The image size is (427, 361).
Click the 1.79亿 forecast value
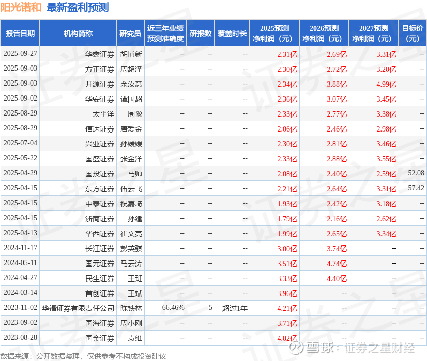click(x=287, y=219)
